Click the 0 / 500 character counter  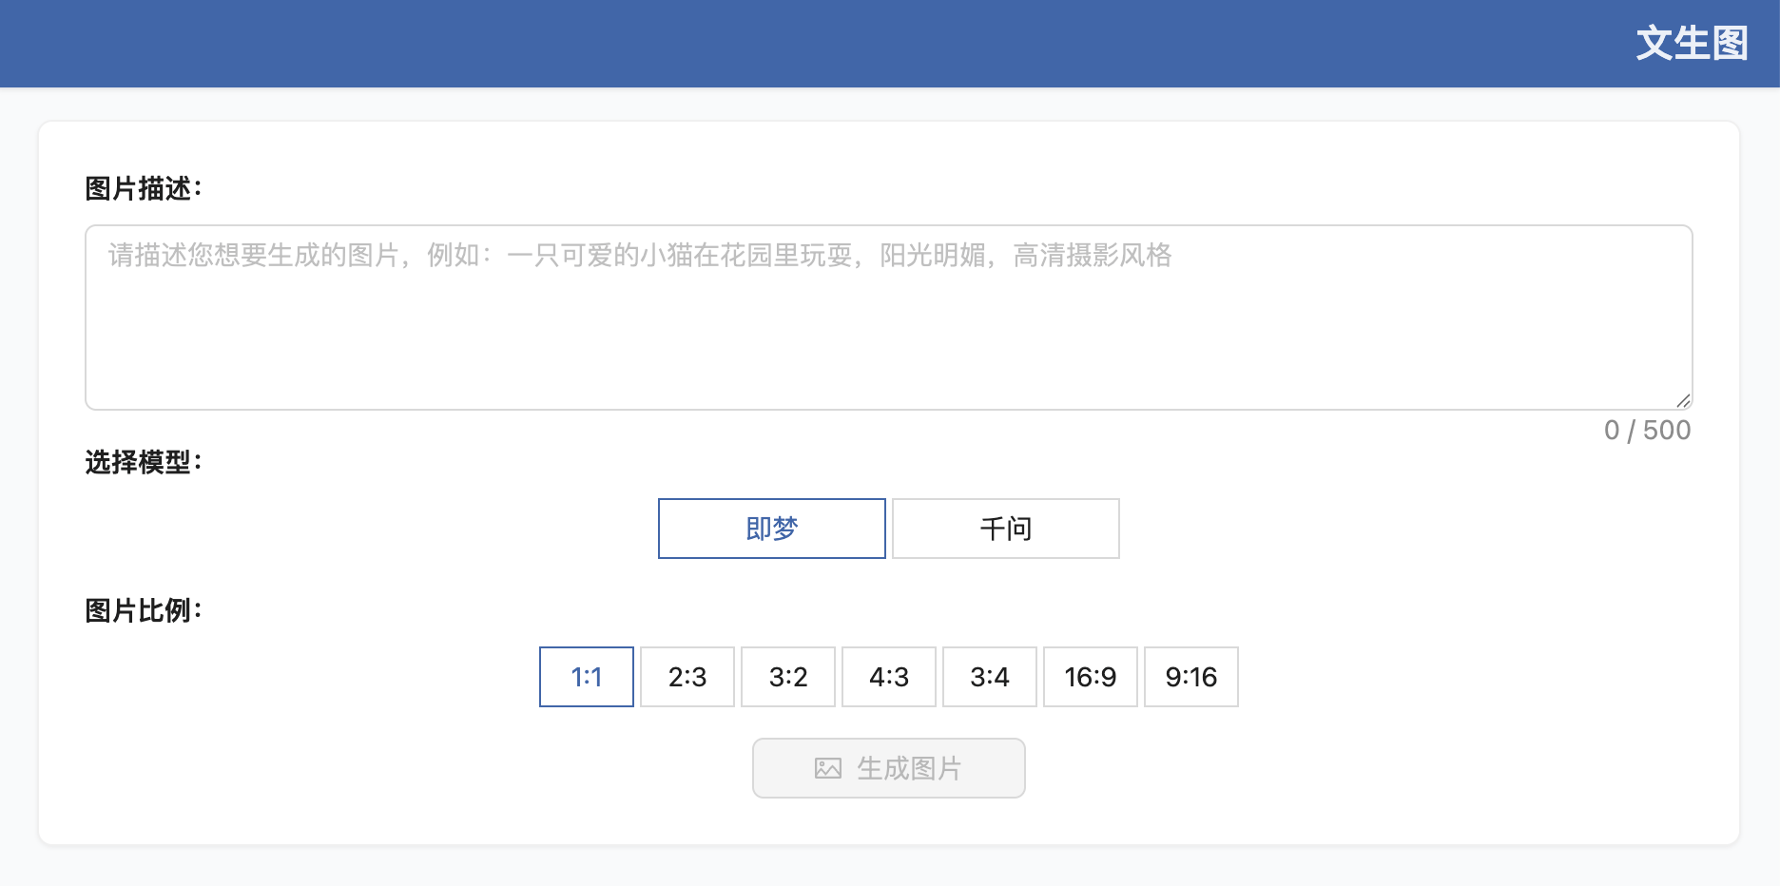[x=1648, y=431]
